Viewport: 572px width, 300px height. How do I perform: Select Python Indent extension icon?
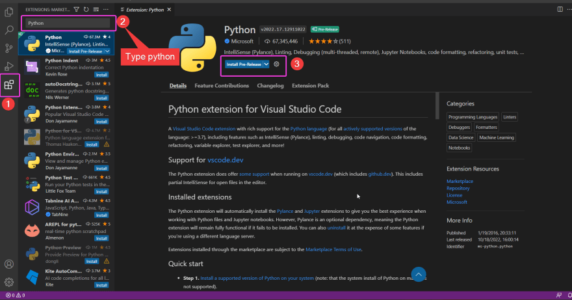click(32, 67)
